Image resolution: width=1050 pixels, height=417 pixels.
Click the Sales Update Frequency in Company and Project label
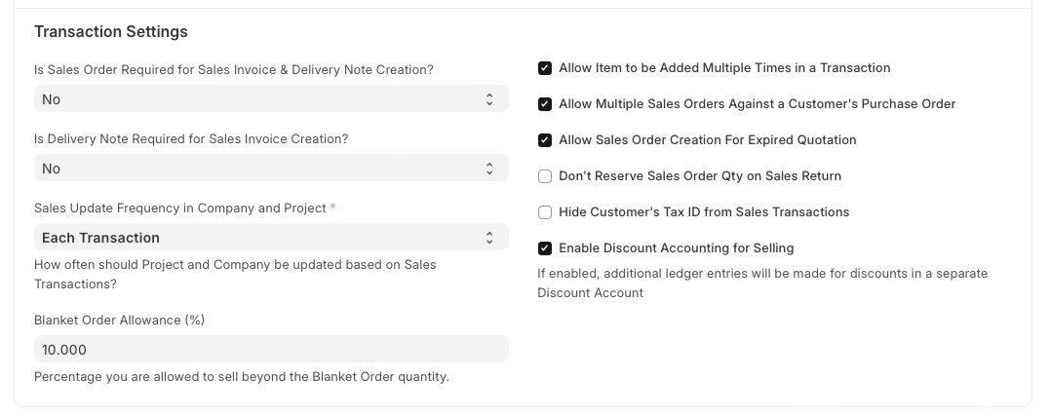[x=180, y=208]
